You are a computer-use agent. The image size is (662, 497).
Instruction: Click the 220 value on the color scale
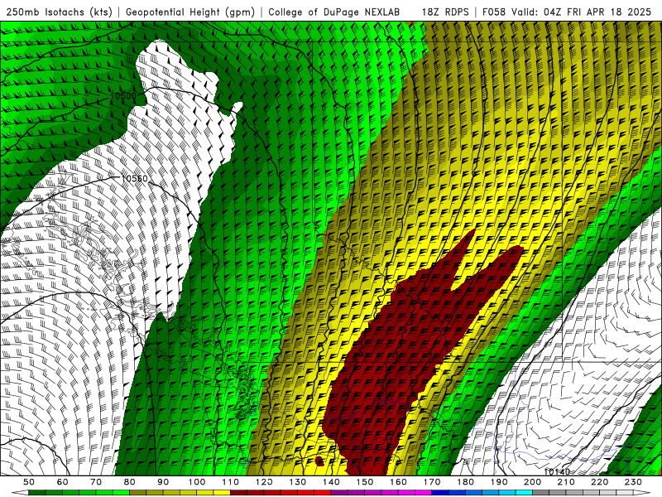[x=599, y=482]
